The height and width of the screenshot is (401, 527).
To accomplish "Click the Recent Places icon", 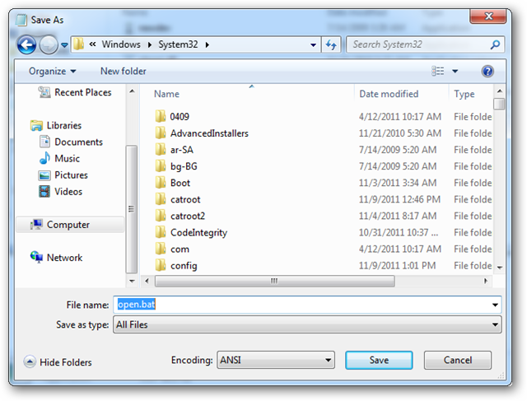I will [x=44, y=91].
